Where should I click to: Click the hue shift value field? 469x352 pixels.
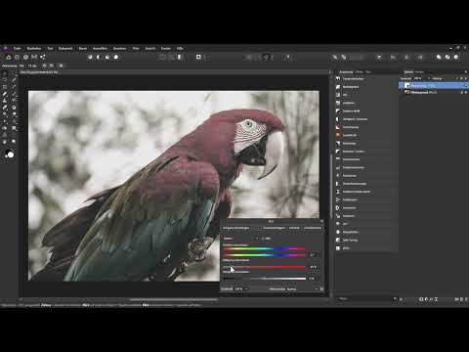(313, 255)
